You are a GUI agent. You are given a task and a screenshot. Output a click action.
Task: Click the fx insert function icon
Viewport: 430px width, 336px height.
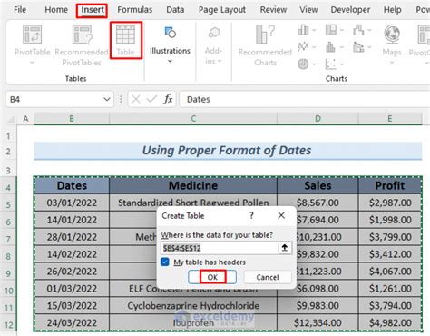pyautogui.click(x=168, y=99)
